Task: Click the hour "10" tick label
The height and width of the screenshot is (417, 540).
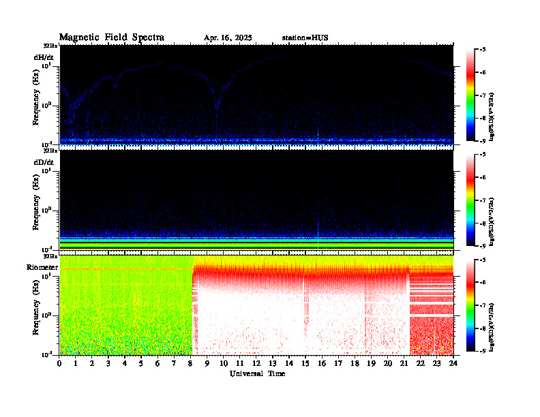Action: point(224,364)
